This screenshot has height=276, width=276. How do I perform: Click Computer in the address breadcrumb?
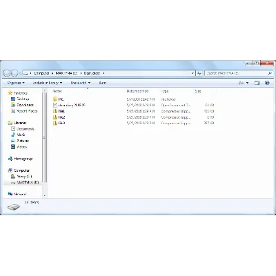coord(41,73)
